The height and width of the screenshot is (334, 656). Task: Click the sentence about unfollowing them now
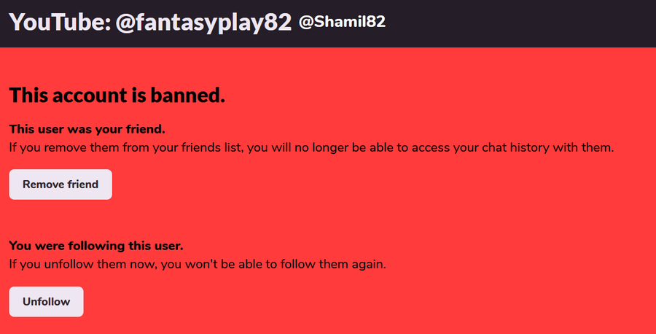[x=197, y=264]
